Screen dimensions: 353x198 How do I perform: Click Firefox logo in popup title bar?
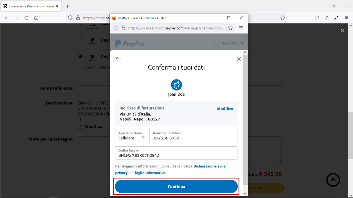tap(114, 18)
